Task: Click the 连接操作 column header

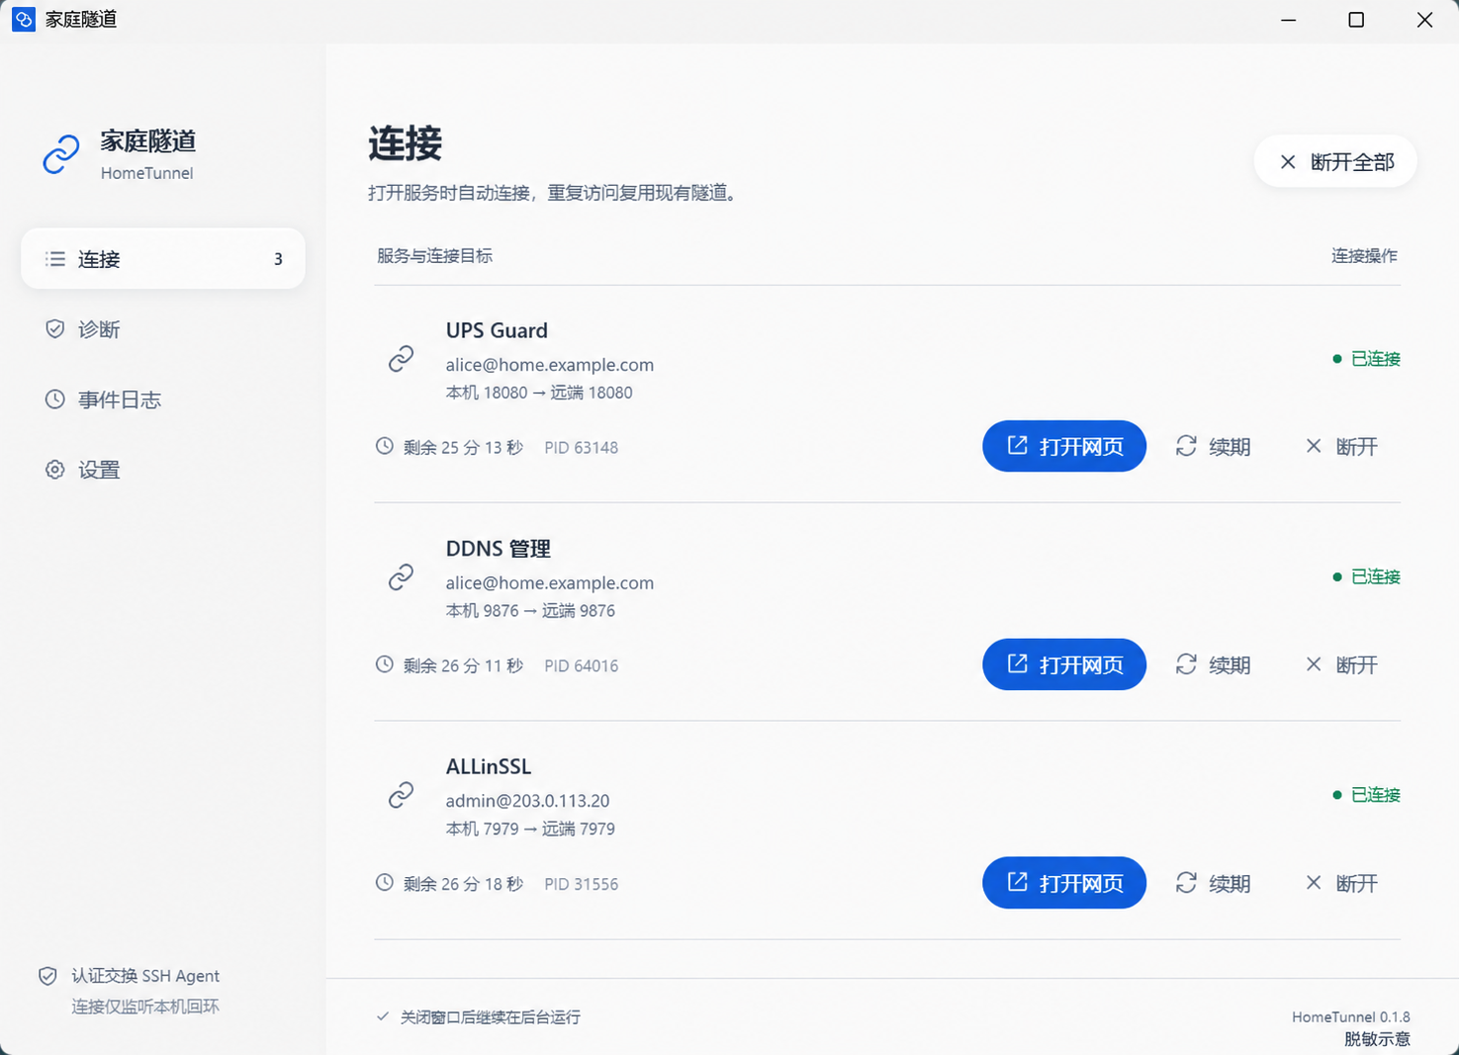Action: [1364, 256]
